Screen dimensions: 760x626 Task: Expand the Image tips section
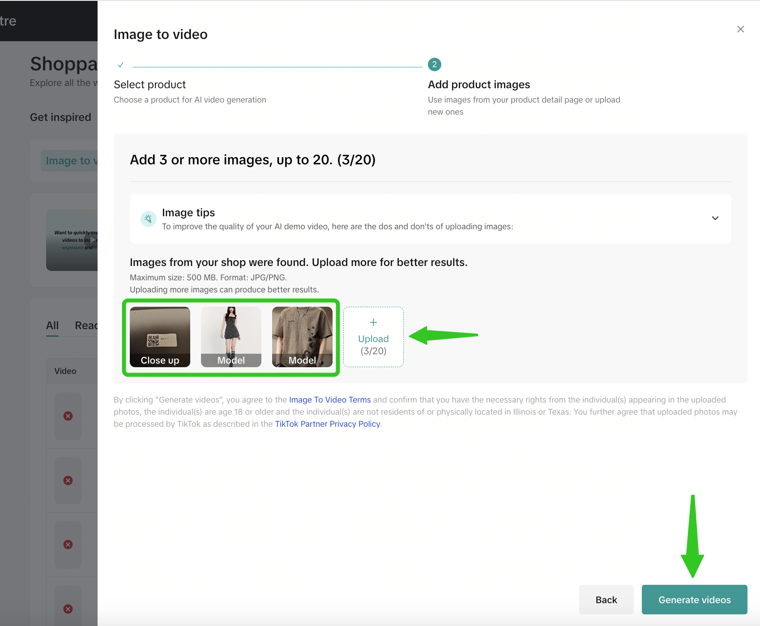[715, 218]
